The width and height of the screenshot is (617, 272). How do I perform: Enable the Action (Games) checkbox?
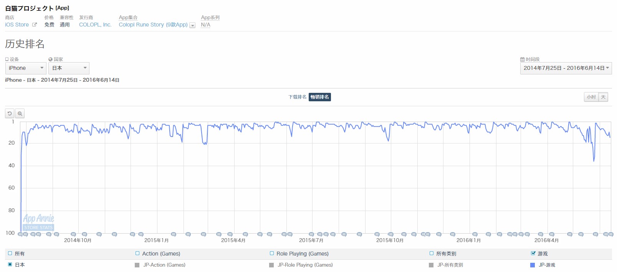(137, 253)
